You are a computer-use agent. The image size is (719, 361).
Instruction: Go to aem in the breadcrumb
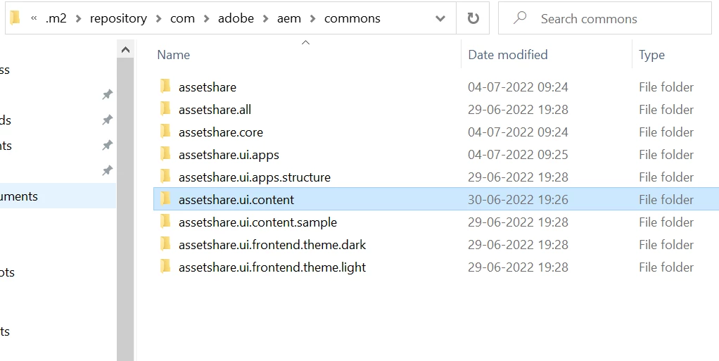click(289, 18)
